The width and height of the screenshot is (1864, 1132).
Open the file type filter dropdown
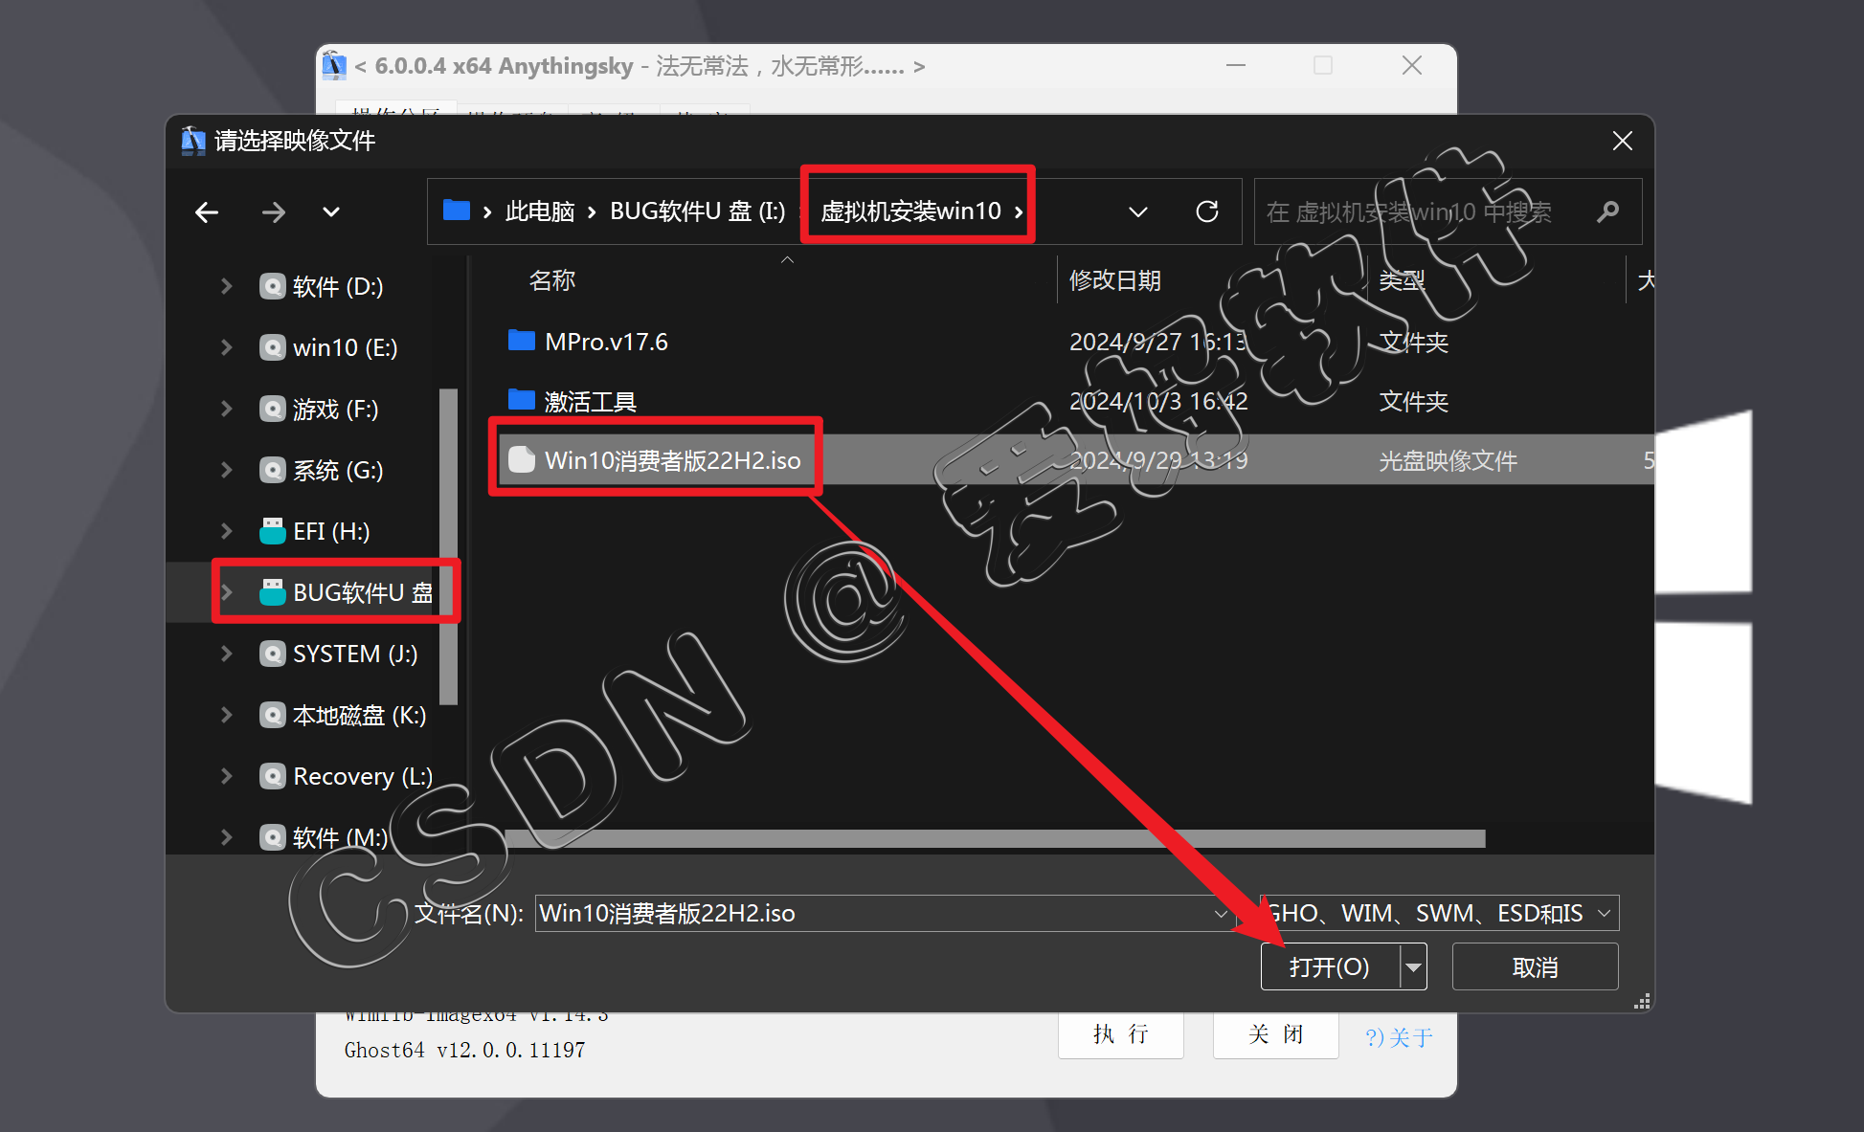[x=1604, y=914]
